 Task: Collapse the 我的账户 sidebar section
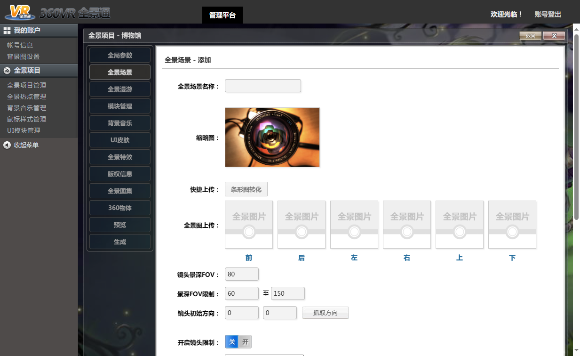[39, 31]
